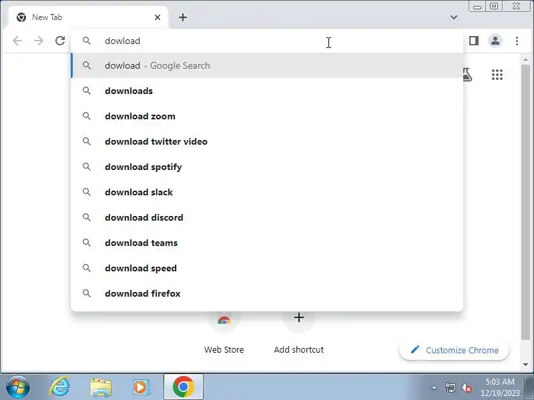Open the taskbar clock and date
The width and height of the screenshot is (534, 400).
500,387
